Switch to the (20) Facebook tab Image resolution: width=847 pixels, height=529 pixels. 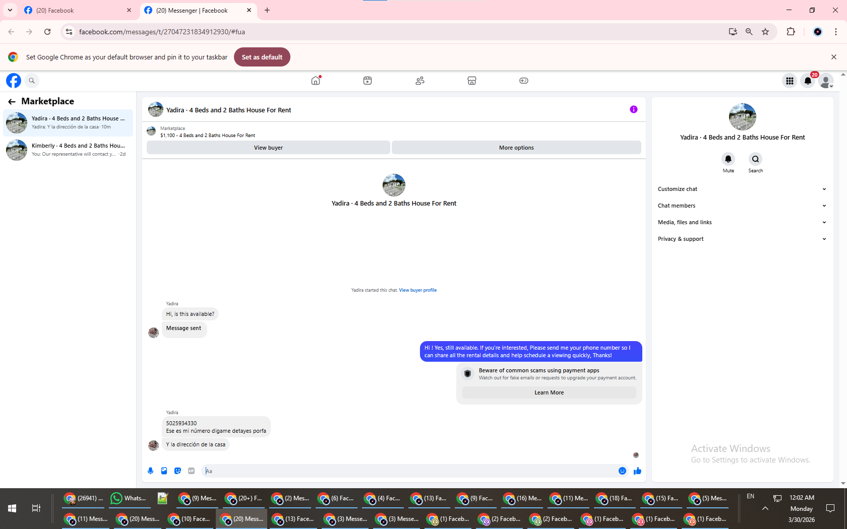click(78, 11)
